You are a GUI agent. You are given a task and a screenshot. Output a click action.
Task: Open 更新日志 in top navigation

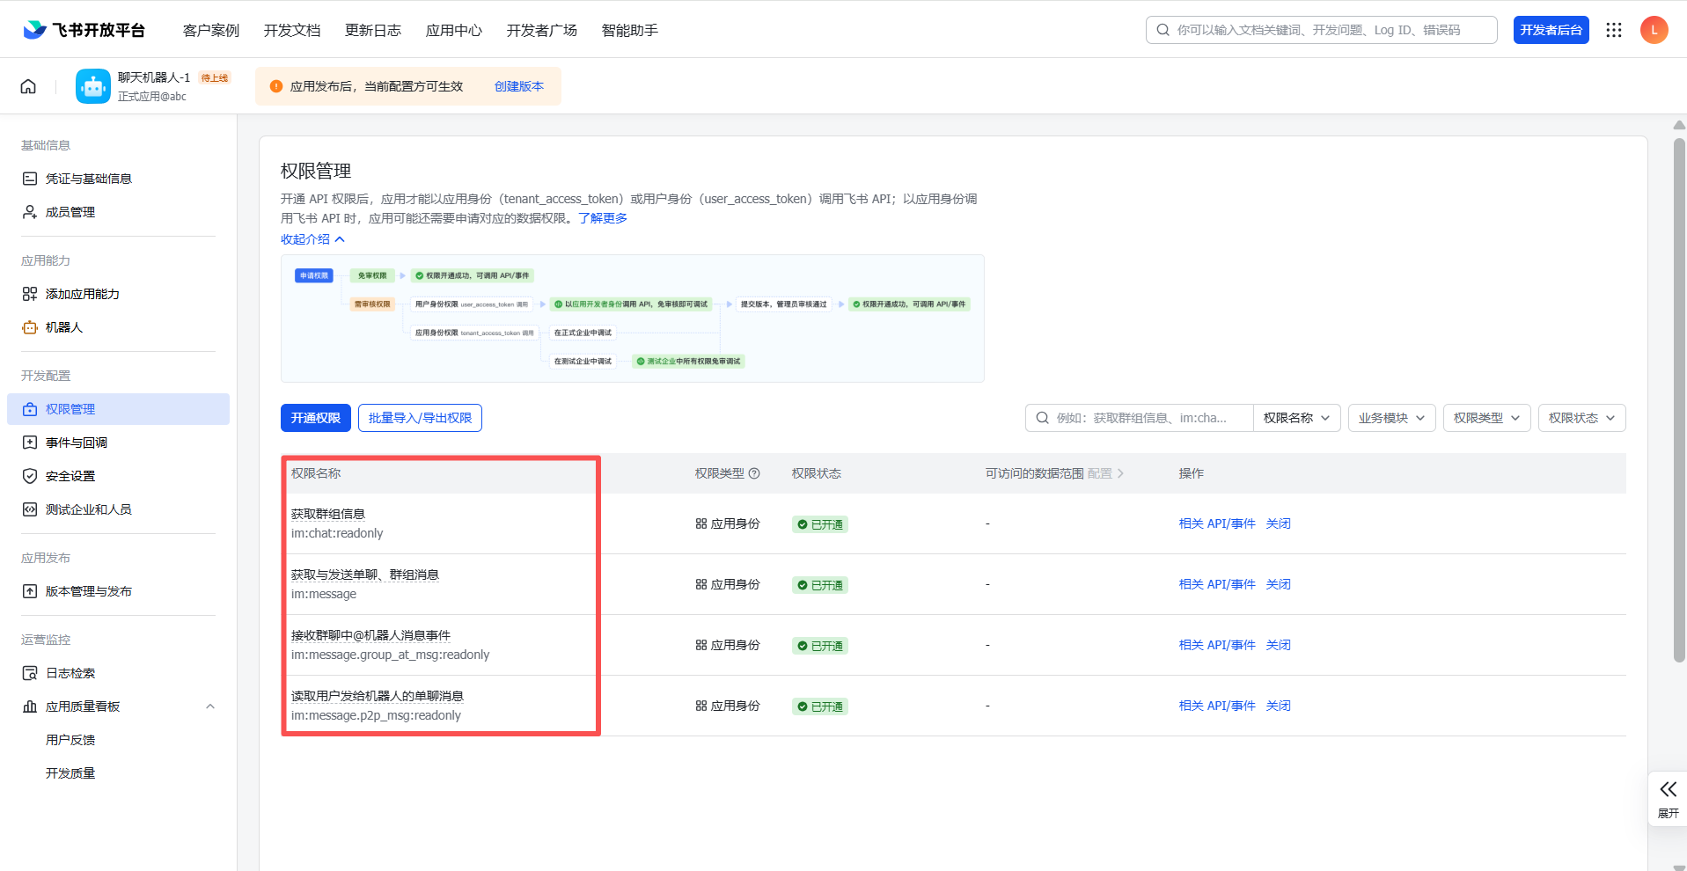[373, 30]
